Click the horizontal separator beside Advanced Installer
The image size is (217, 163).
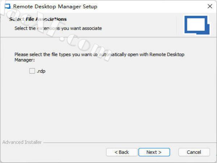click(127, 142)
